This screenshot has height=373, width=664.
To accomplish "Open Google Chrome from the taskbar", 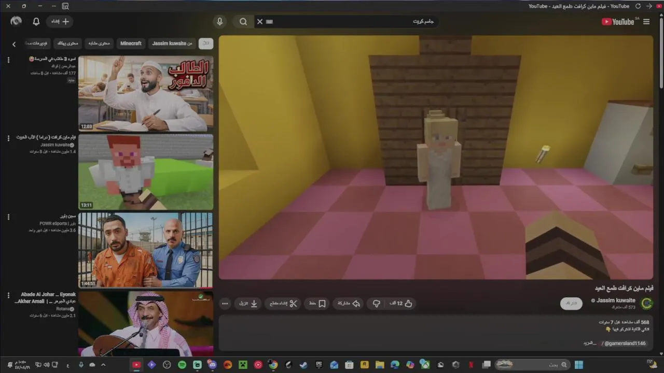I will coord(273,365).
